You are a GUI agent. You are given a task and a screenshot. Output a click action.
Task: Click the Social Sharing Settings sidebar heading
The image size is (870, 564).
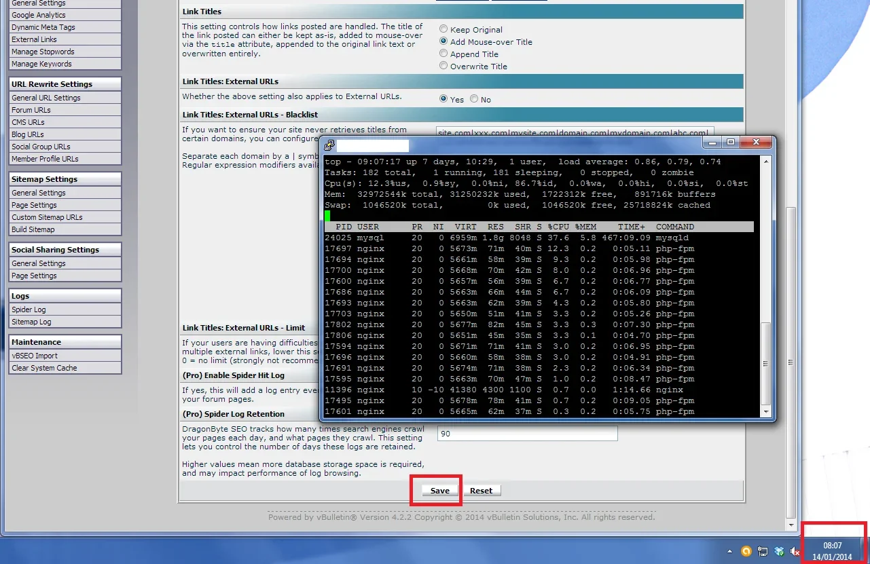tap(55, 250)
